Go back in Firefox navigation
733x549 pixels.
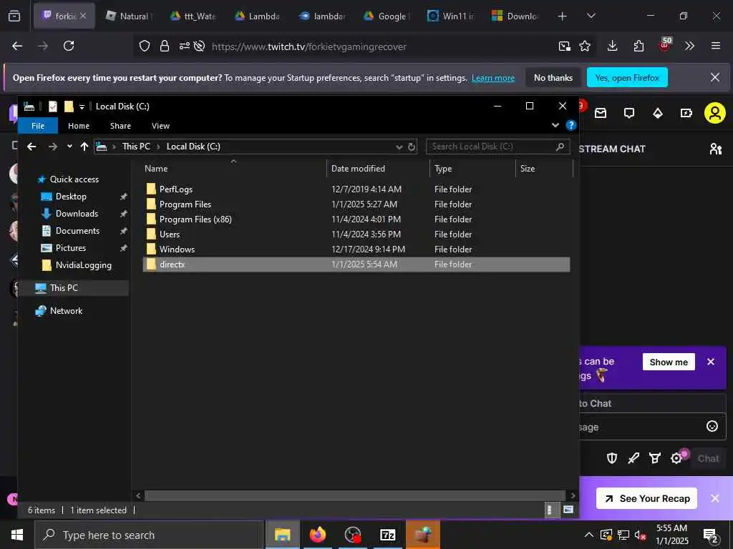(x=17, y=46)
